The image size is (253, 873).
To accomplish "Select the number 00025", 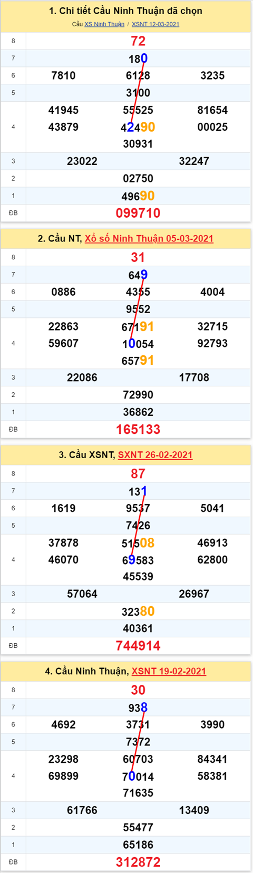I will pos(212,127).
